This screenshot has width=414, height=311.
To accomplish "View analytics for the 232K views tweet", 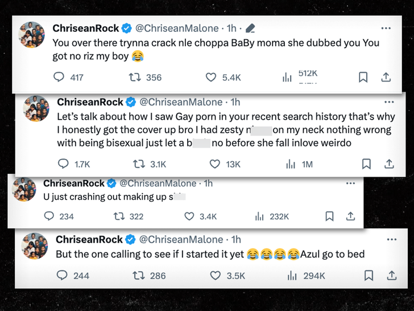I will tap(260, 216).
